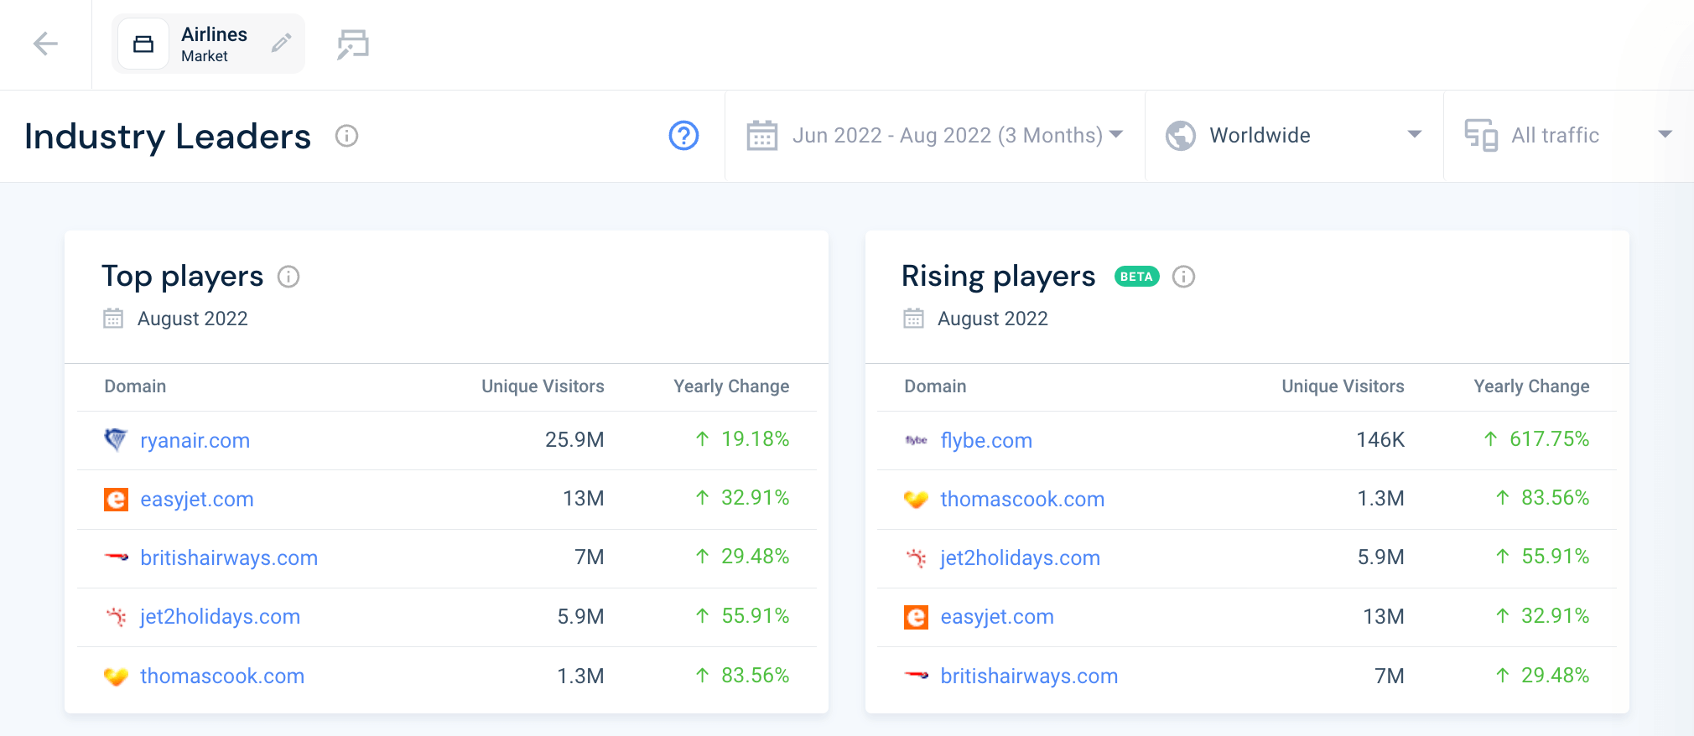The image size is (1694, 736).
Task: Click the 146K visitors value
Action: [x=1380, y=439]
